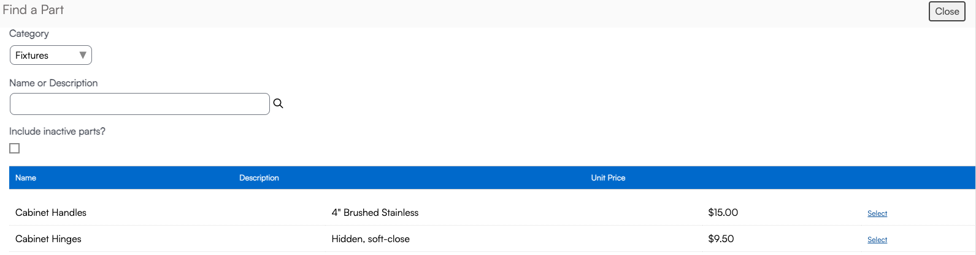Click the Description column header
Image resolution: width=976 pixels, height=255 pixels.
click(259, 178)
